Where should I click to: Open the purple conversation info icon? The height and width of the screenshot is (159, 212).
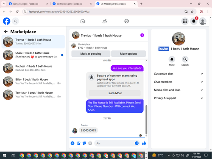click(142, 35)
